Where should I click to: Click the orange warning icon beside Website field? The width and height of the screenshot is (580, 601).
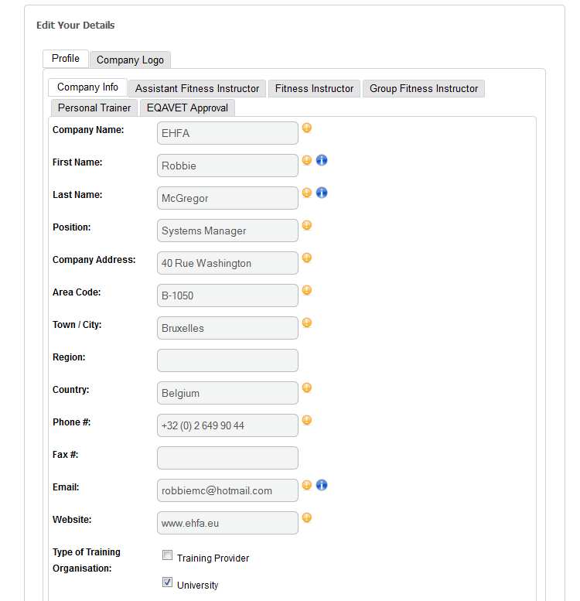(x=306, y=517)
